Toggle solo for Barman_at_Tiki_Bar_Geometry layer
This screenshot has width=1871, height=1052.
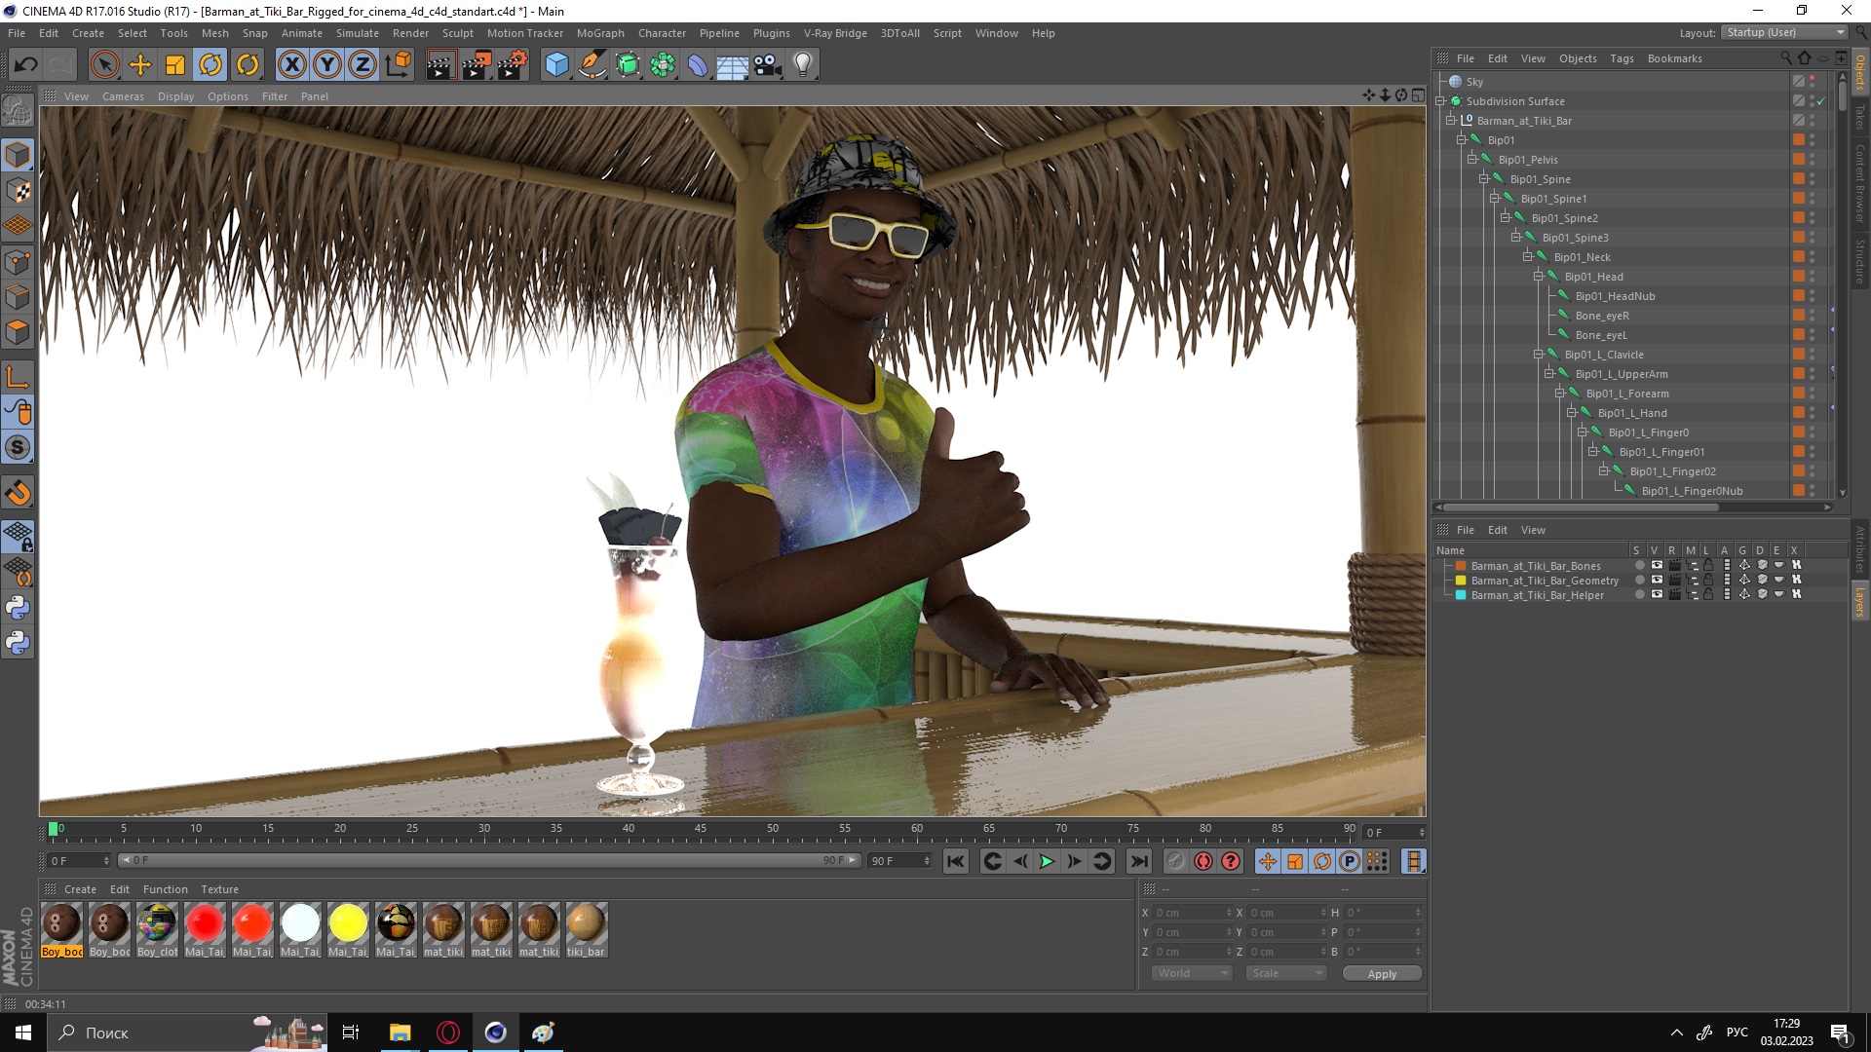click(1639, 580)
